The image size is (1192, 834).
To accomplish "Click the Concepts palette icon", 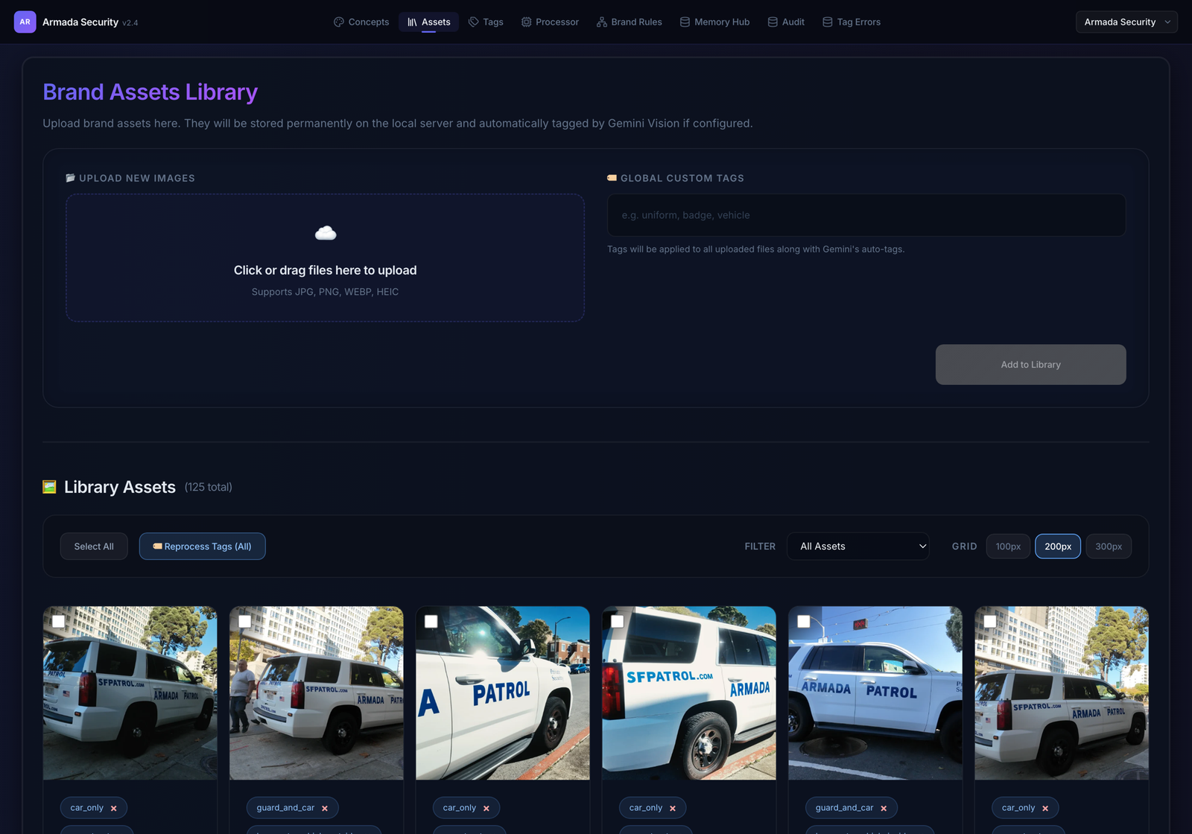I will pos(339,22).
